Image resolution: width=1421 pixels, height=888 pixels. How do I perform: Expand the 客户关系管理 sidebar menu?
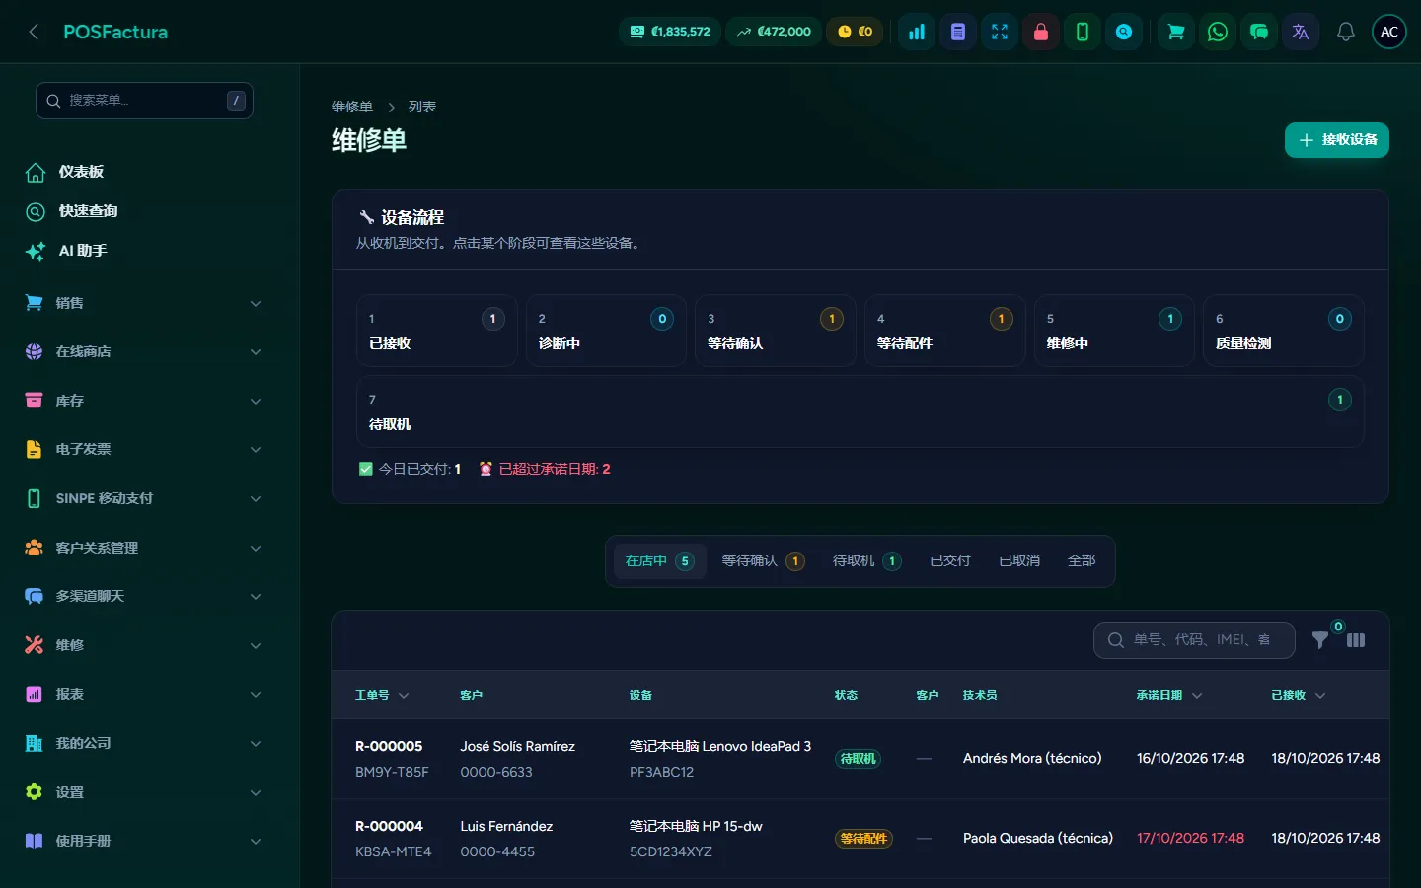144,548
